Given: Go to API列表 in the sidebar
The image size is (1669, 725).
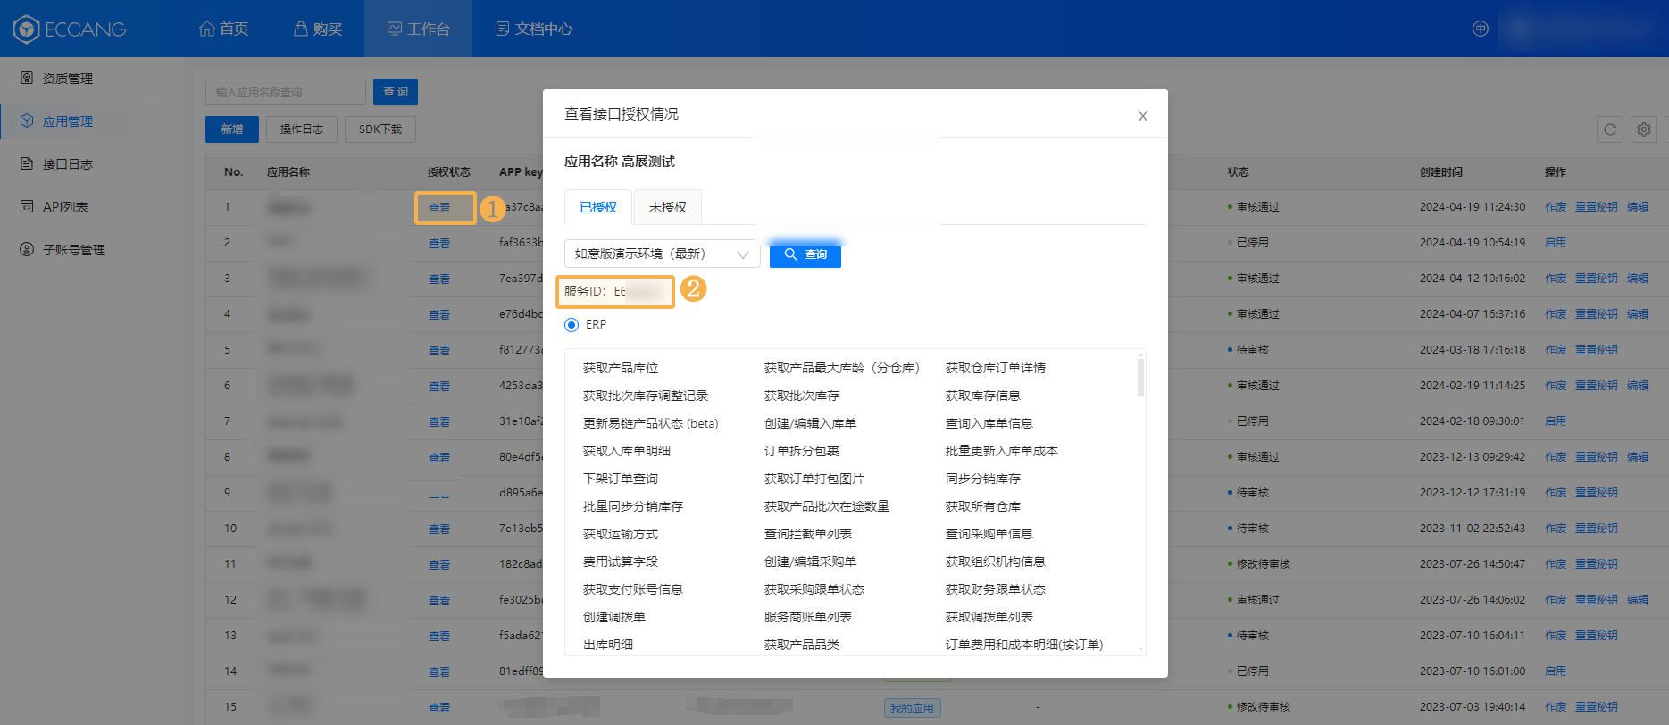Looking at the screenshot, I should click(x=64, y=207).
